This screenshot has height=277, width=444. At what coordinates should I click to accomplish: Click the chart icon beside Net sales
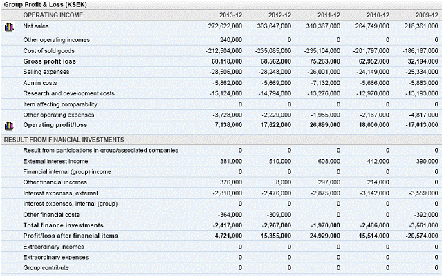click(x=10, y=27)
